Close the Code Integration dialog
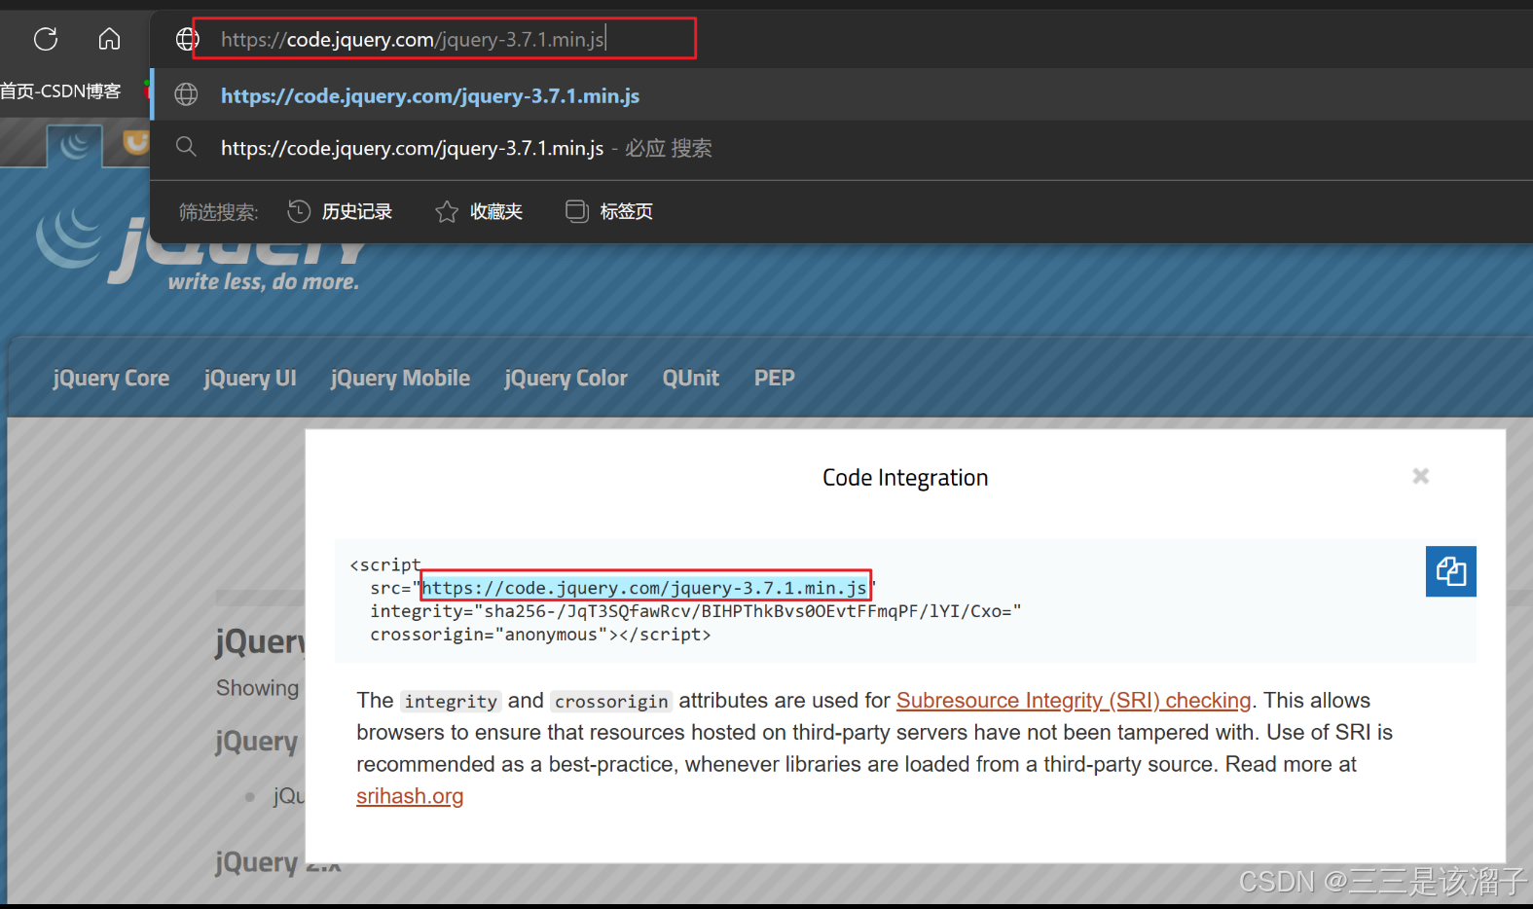The height and width of the screenshot is (909, 1533). [x=1421, y=476]
